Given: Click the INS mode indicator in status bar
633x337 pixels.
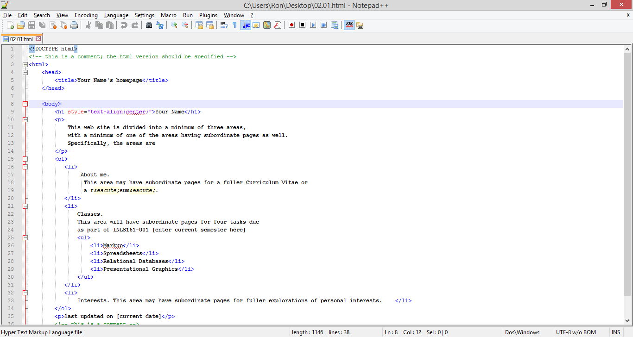Looking at the screenshot, I should (615, 332).
